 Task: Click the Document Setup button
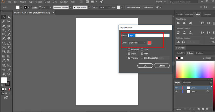pyautogui.click(x=133, y=7)
